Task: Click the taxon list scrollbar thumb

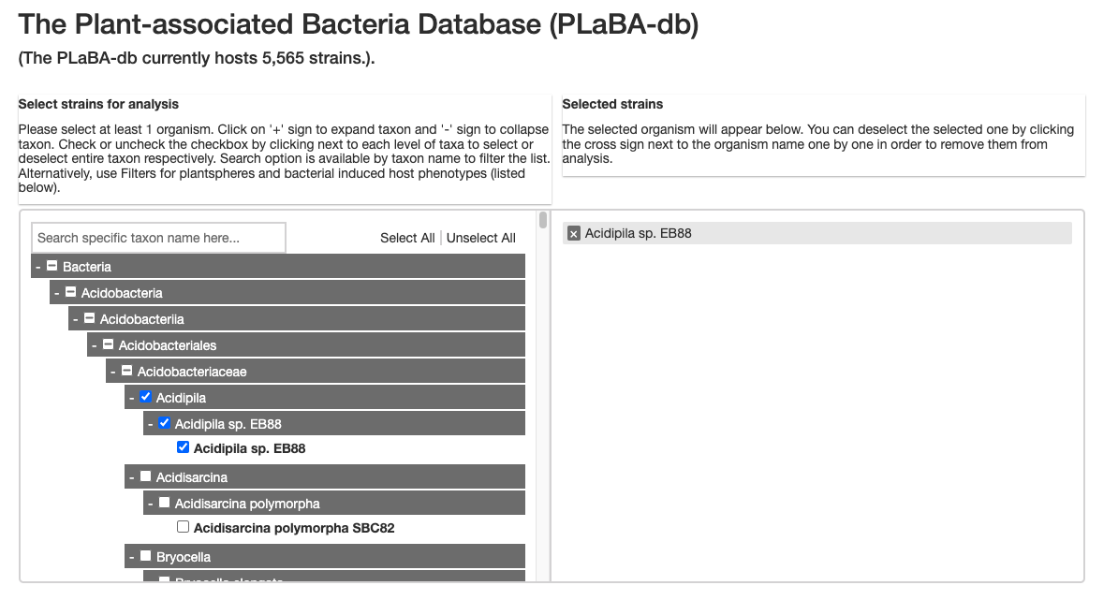Action: coord(543,221)
